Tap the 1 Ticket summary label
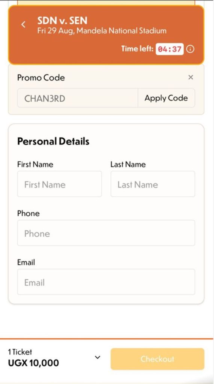 (x=20, y=352)
